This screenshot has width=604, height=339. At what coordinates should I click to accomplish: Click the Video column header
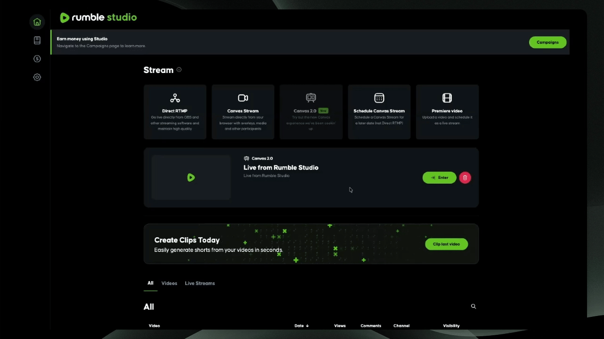(x=155, y=326)
